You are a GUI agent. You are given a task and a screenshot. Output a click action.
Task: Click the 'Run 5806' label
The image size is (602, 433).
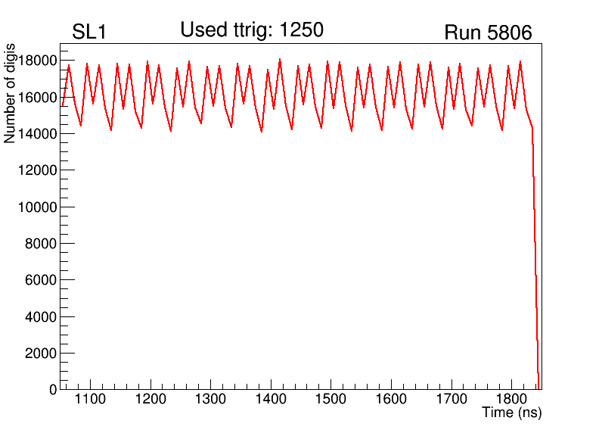click(x=488, y=33)
